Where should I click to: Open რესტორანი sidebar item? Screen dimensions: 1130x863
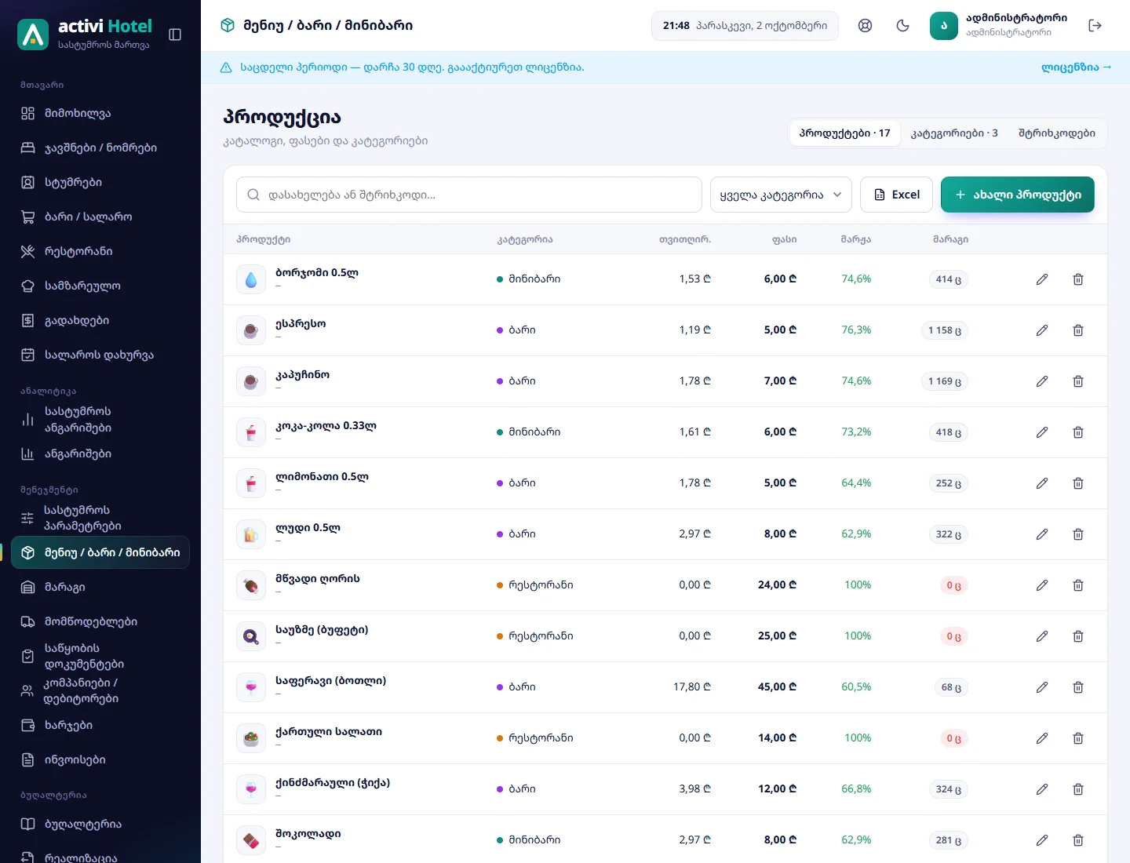(100, 251)
